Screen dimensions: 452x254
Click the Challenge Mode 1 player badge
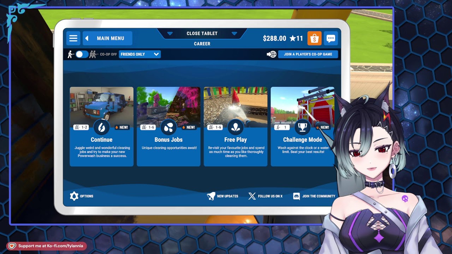click(x=282, y=127)
